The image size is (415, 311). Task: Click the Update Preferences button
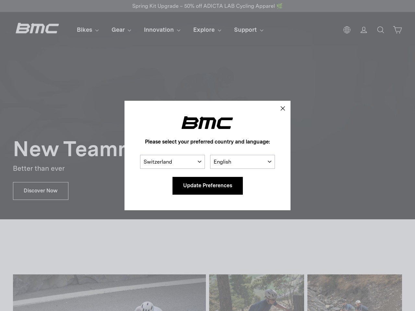pyautogui.click(x=207, y=186)
